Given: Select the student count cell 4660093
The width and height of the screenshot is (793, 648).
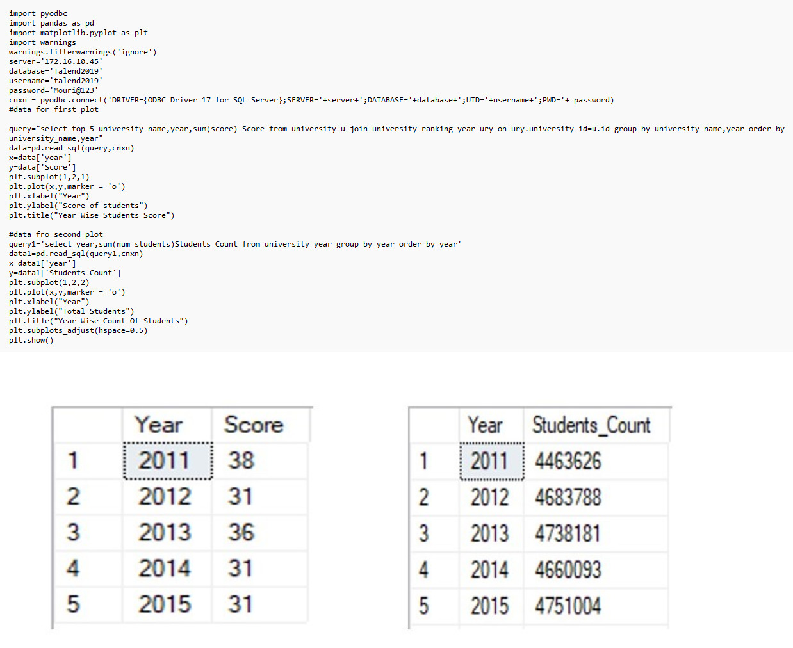Looking at the screenshot, I should [568, 570].
